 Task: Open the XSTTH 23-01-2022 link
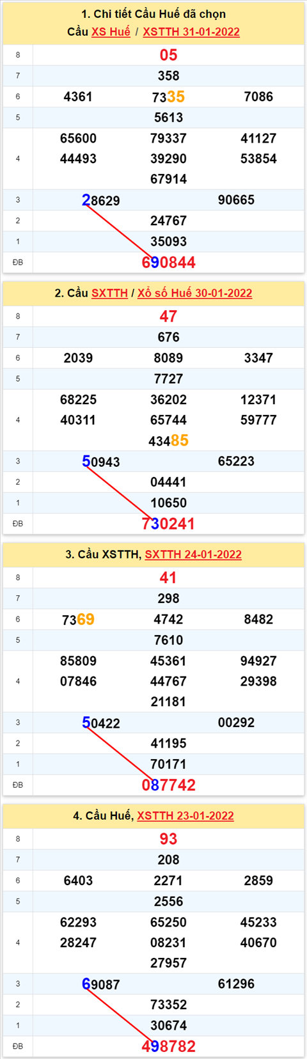[185, 815]
